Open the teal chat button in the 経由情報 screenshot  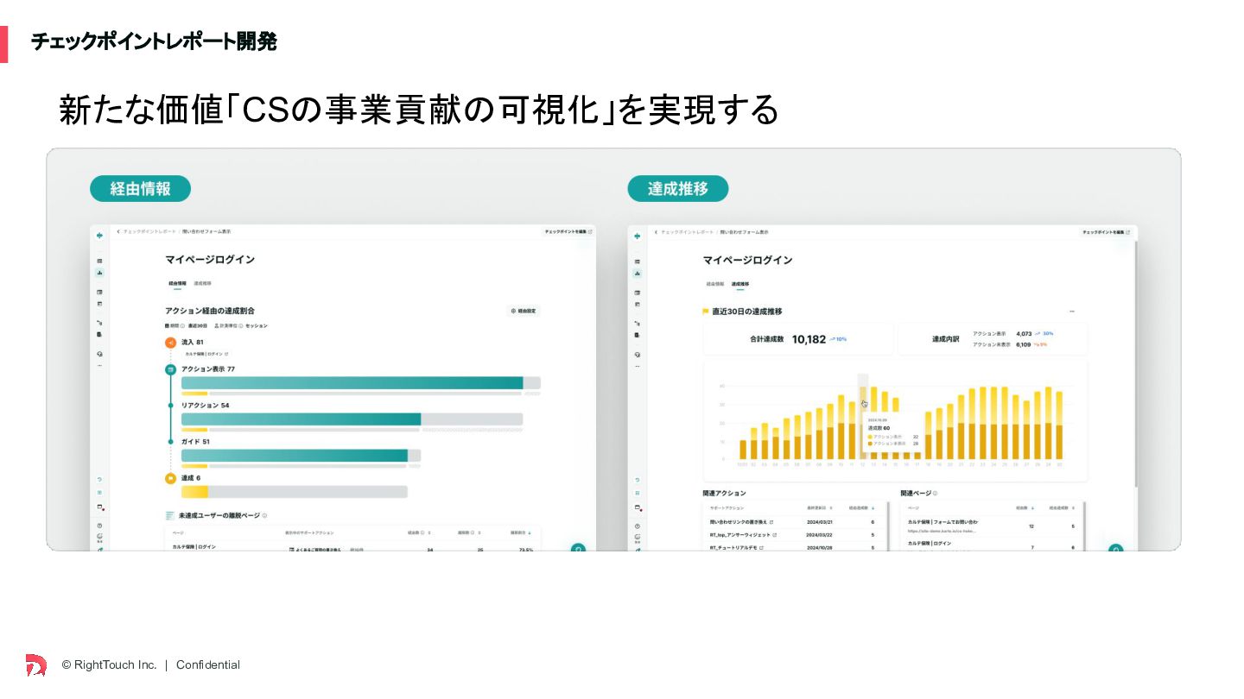(578, 547)
